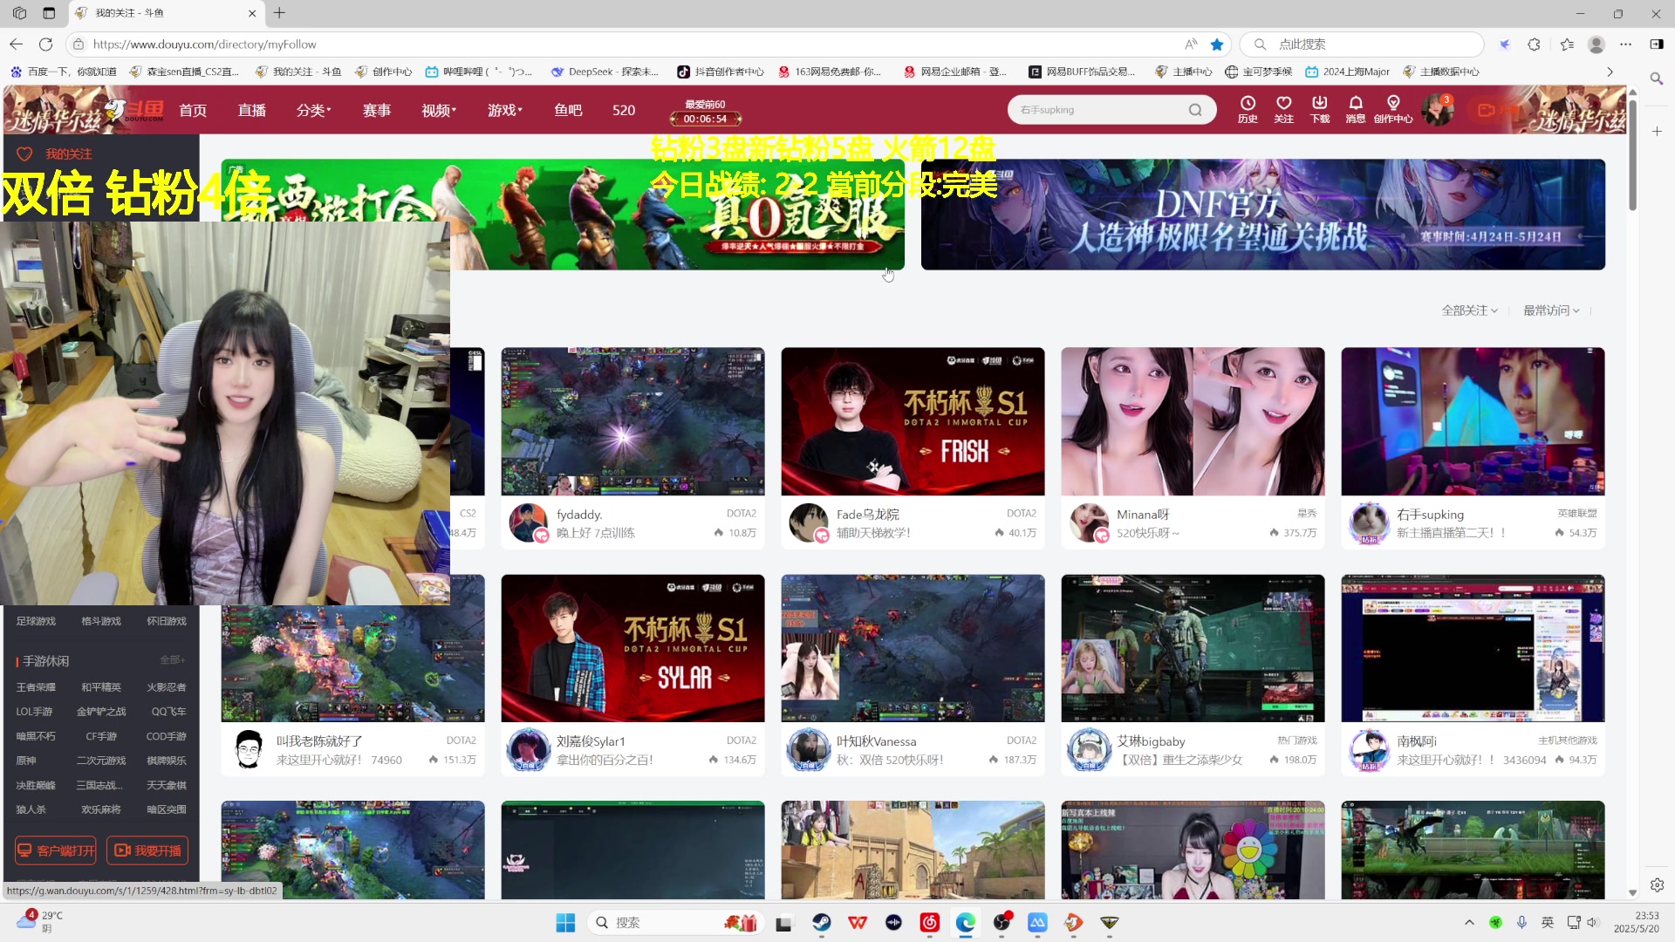Expand the 游戏 navigation dropdown

click(504, 110)
